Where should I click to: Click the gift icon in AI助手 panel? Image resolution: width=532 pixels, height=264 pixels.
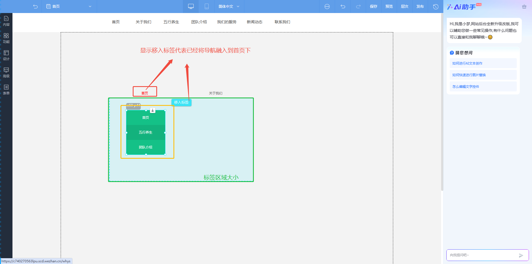(x=524, y=7)
